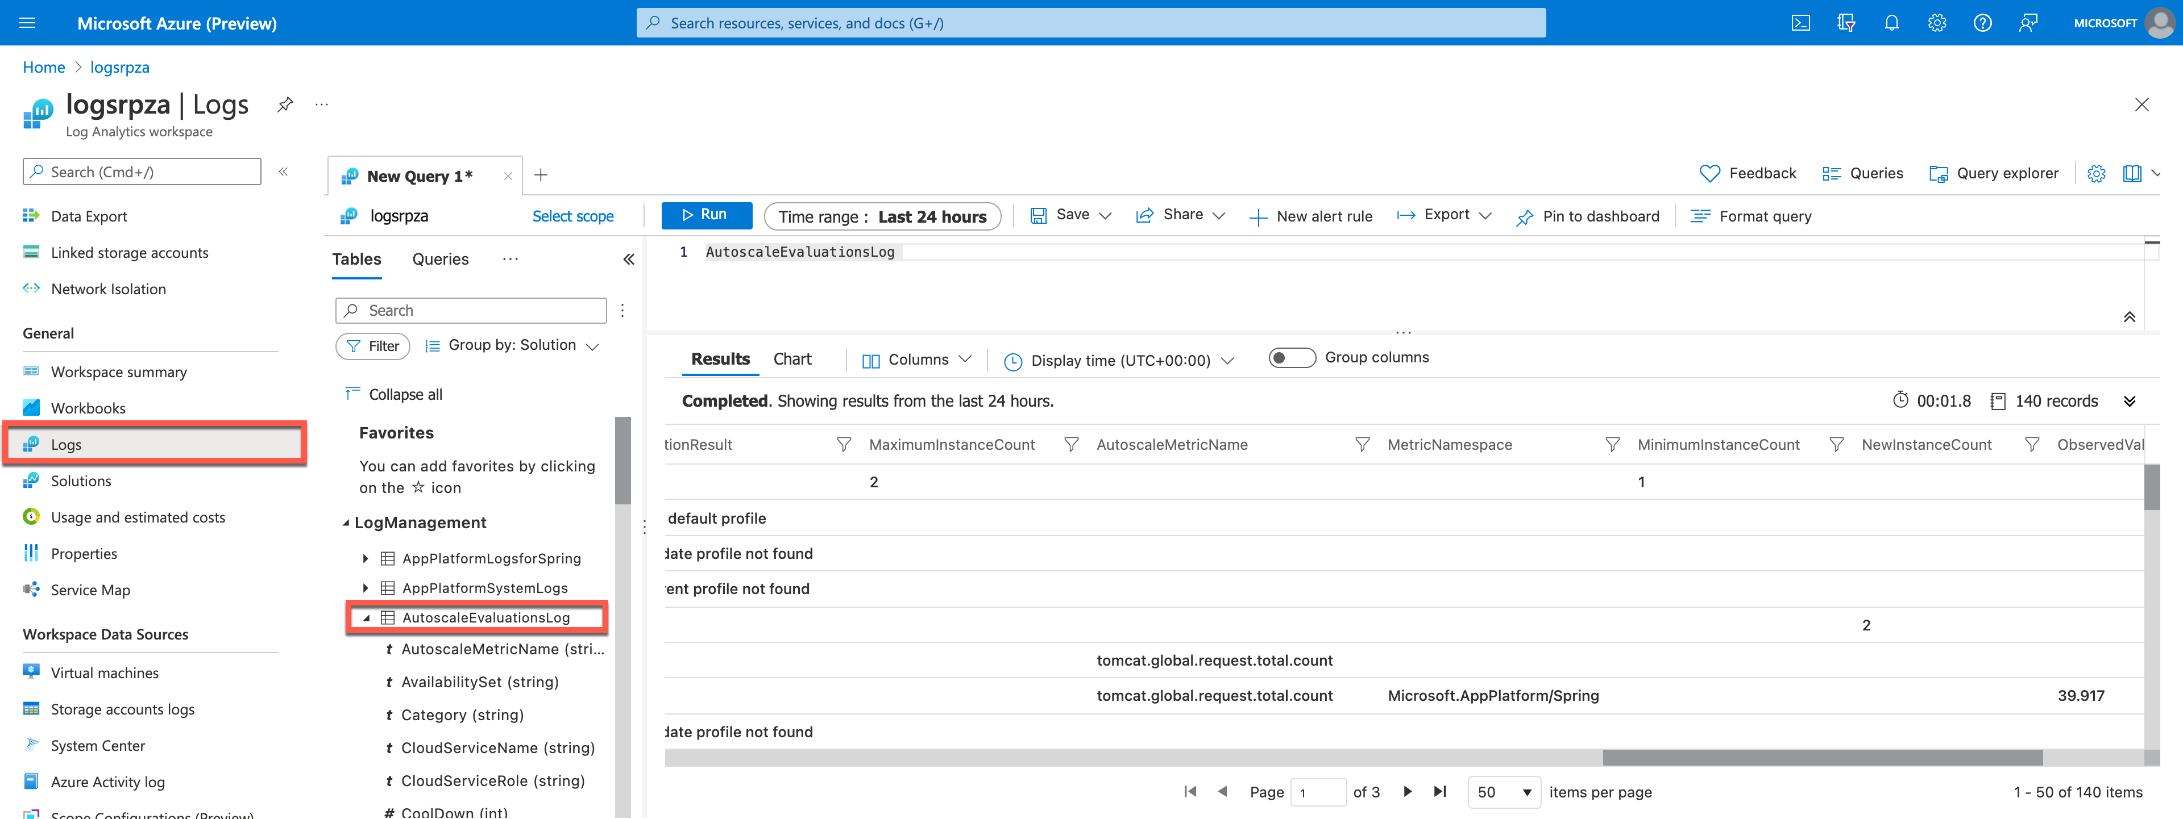
Task: Collapse the Tables side pane
Action: click(x=629, y=259)
